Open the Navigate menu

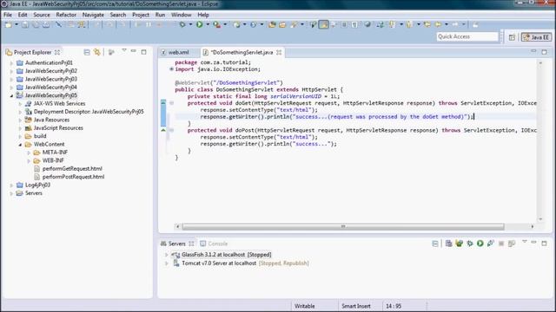[x=93, y=15]
